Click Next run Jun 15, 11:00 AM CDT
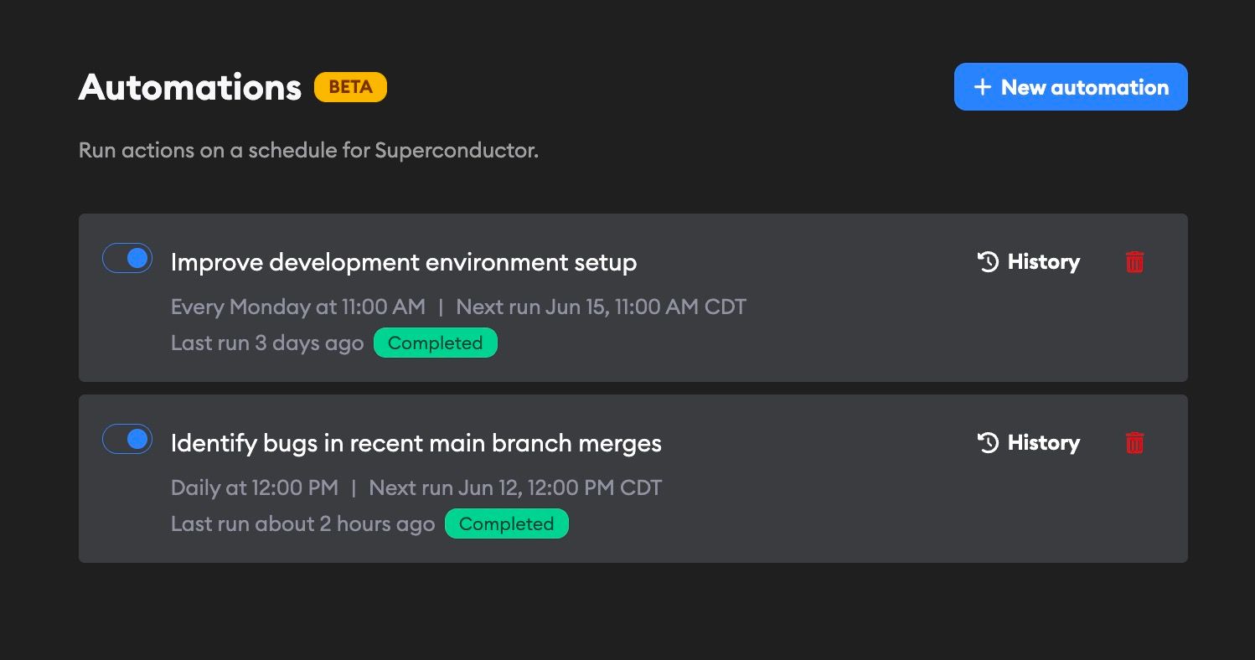The image size is (1255, 660). (x=601, y=307)
